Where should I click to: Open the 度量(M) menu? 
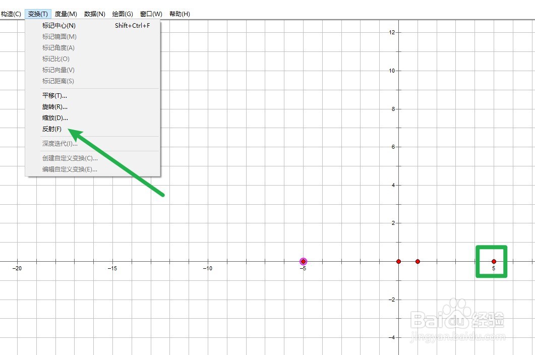click(x=66, y=14)
